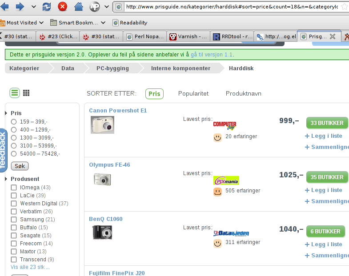349x276 pixels.
Task: Switch to the Perl Nopa... tab
Action: point(145,36)
